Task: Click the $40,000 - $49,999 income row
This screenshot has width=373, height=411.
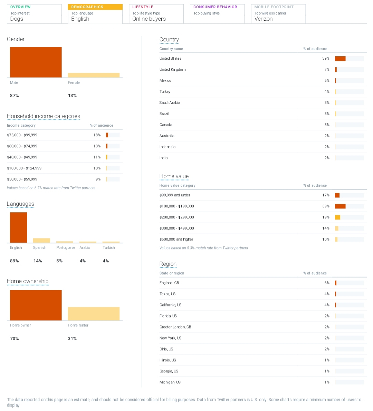Action: click(x=65, y=157)
